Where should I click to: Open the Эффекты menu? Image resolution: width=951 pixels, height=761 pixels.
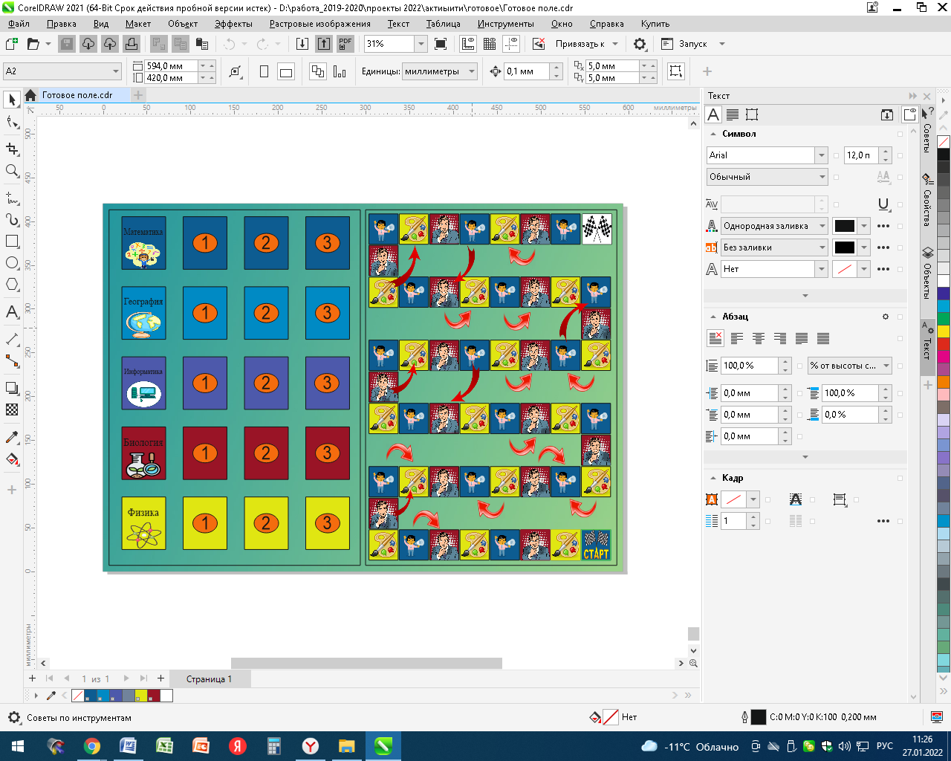pos(233,24)
